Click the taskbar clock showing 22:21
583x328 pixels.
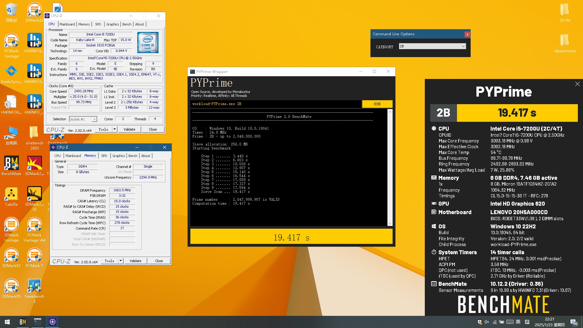(549, 322)
